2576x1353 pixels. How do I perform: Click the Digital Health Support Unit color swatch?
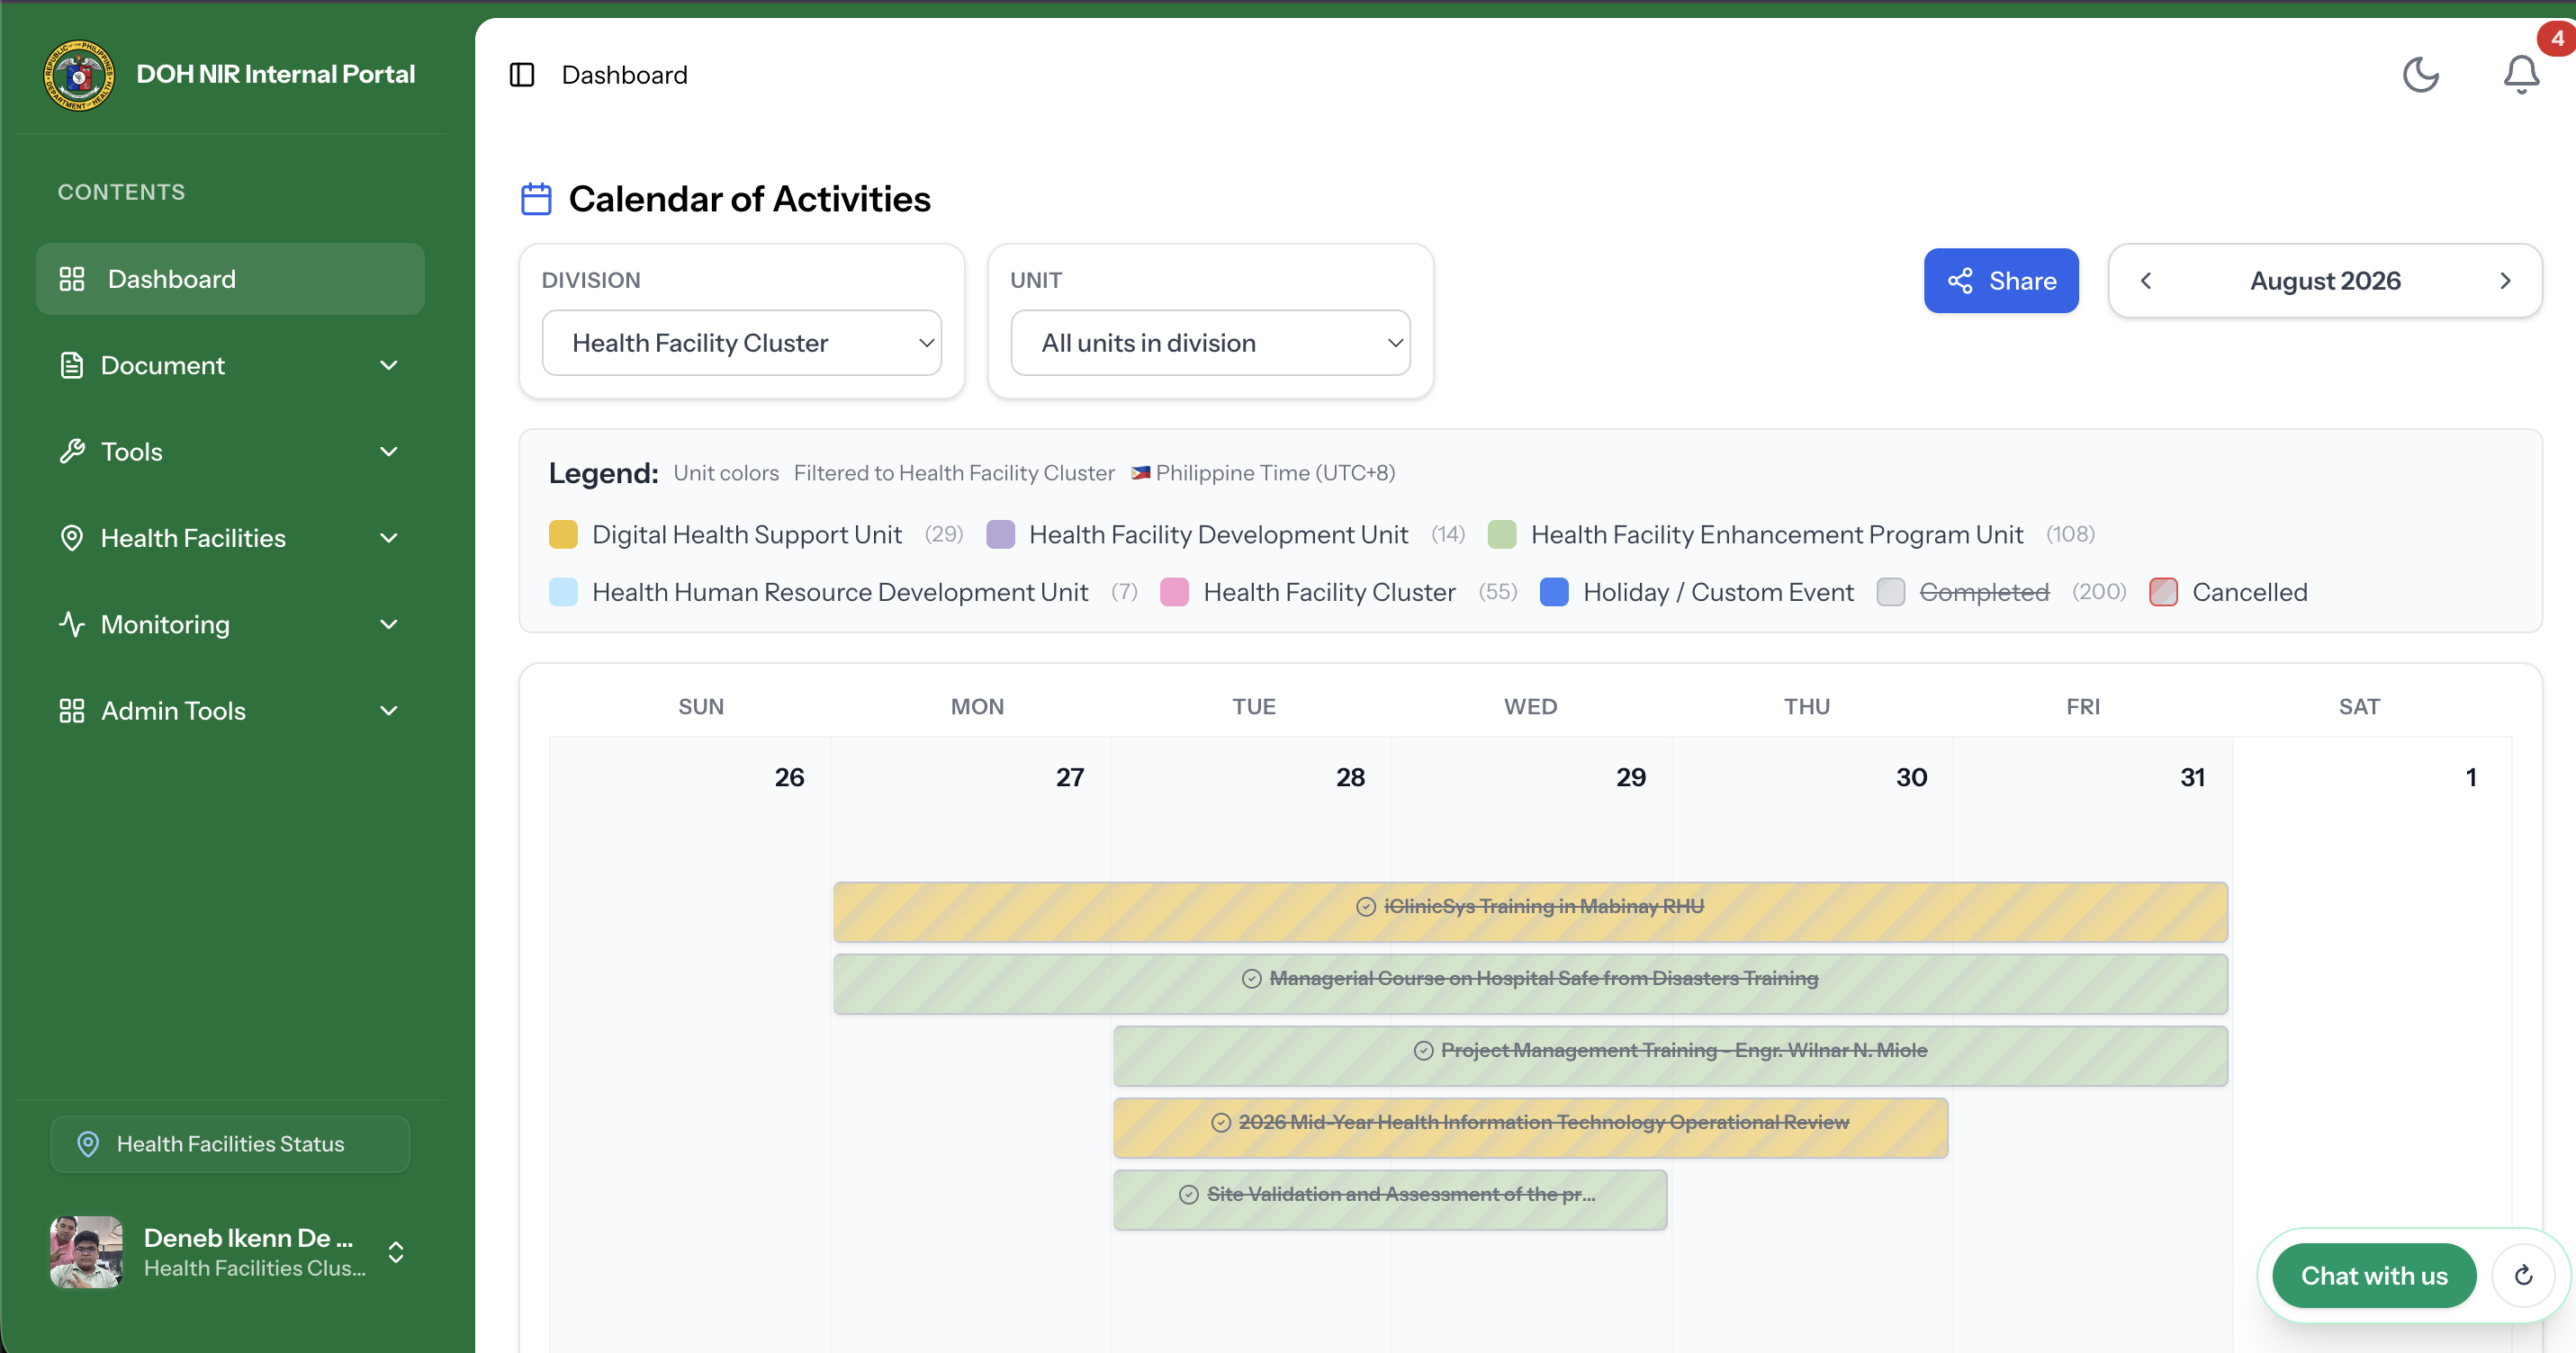(x=563, y=534)
